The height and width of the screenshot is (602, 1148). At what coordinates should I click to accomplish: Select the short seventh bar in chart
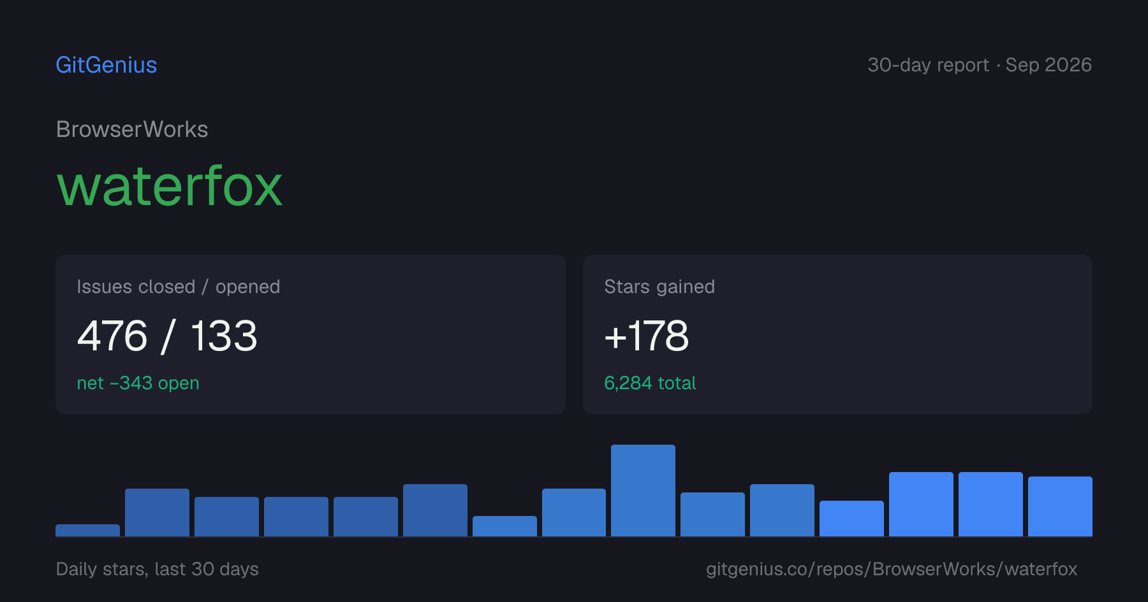[x=504, y=526]
